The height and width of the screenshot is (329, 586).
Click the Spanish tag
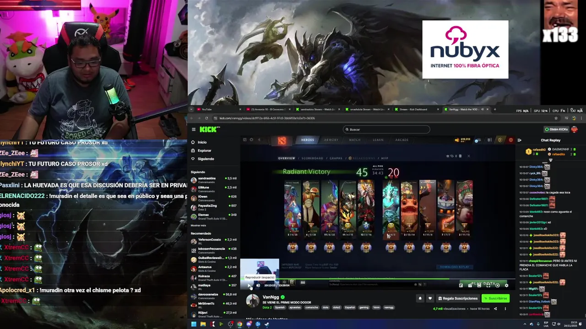click(280, 308)
